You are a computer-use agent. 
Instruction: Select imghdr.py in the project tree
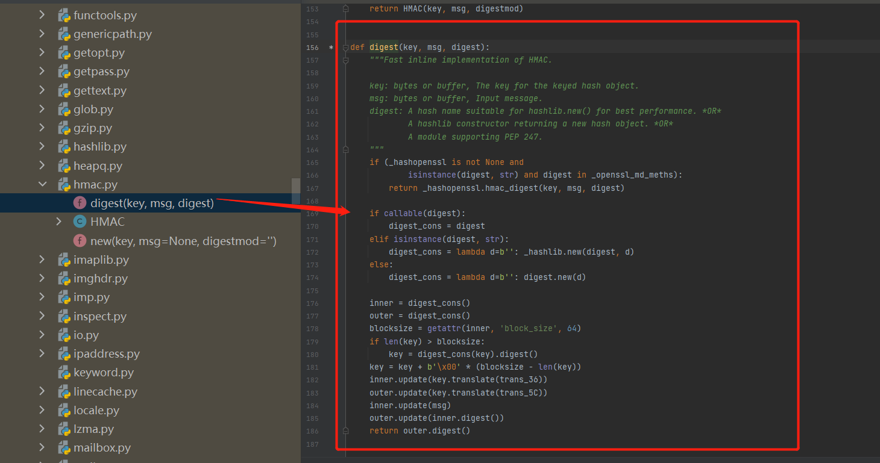(x=101, y=278)
